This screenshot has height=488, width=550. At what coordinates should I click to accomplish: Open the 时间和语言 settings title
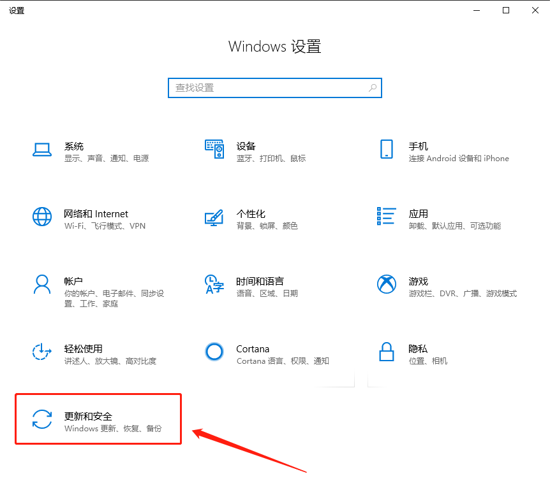click(x=260, y=281)
